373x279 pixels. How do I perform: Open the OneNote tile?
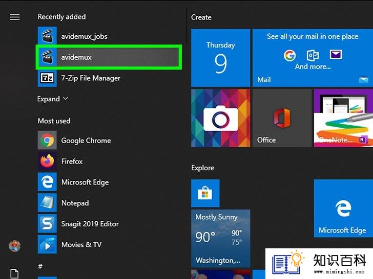click(343, 118)
